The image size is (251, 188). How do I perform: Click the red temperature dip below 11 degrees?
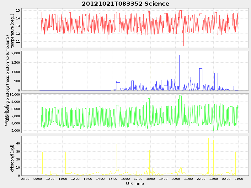pos(183,40)
